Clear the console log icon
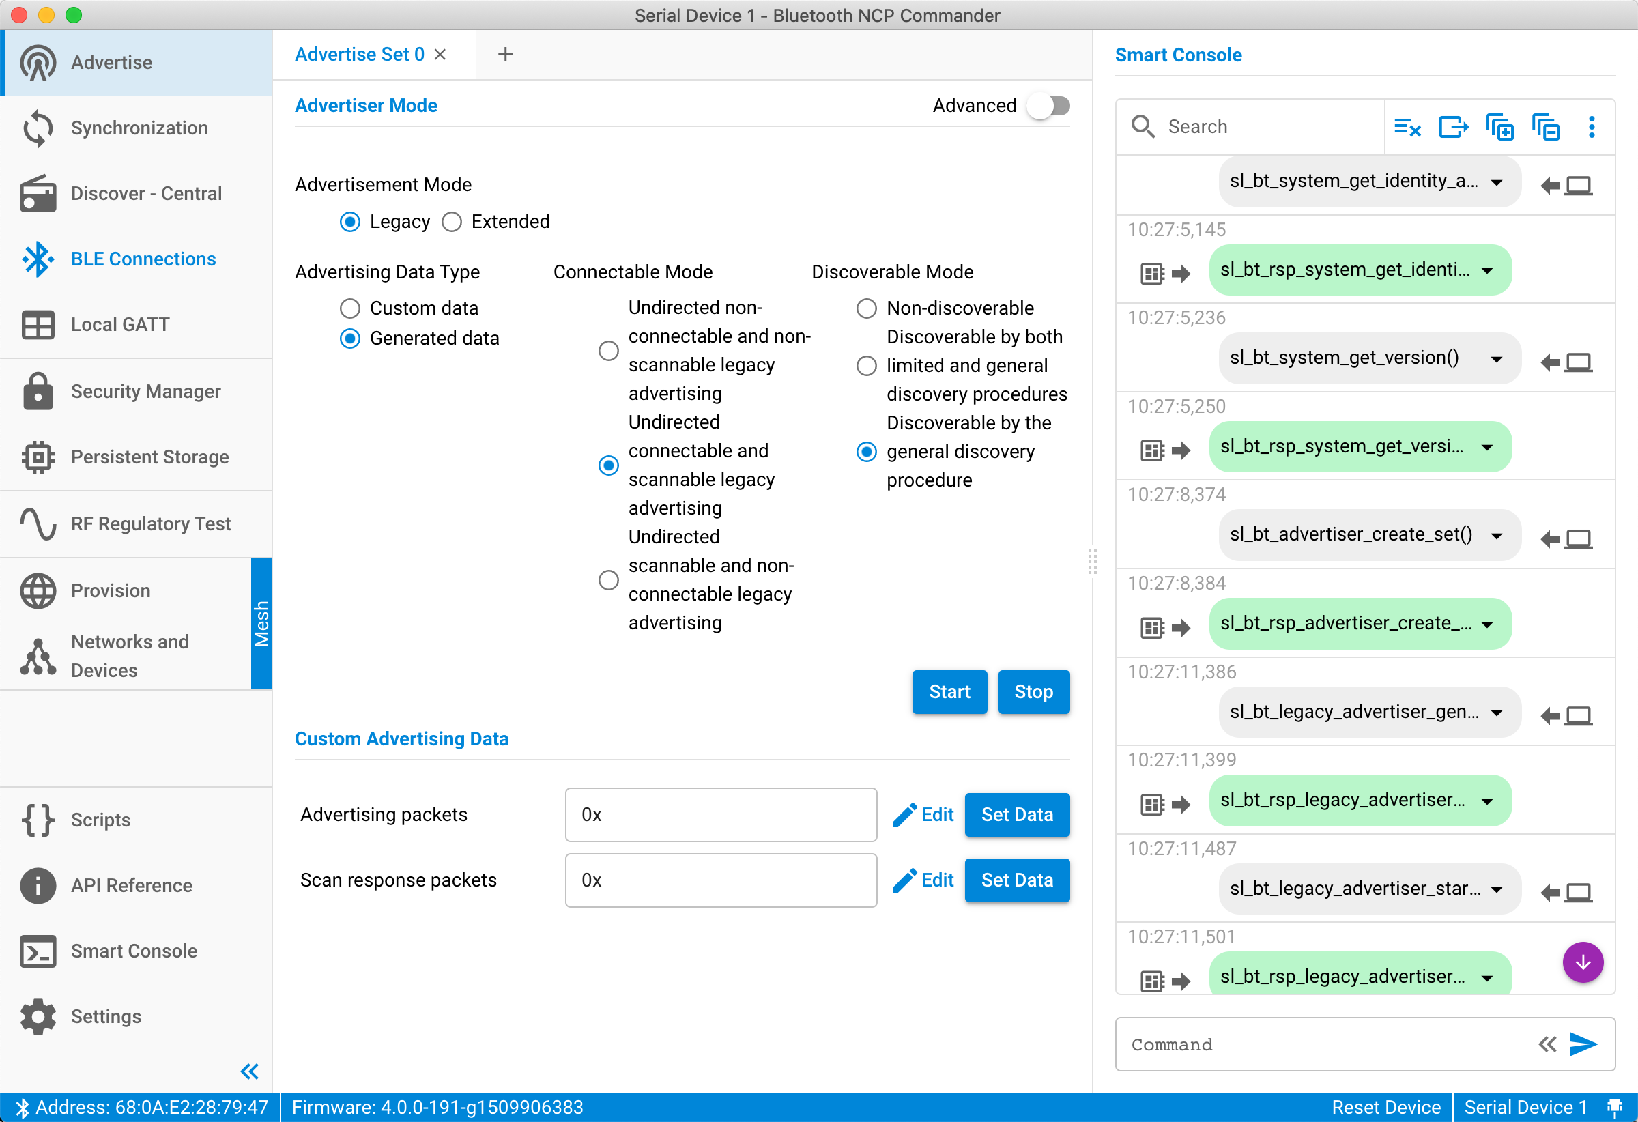Image resolution: width=1638 pixels, height=1122 pixels. point(1407,127)
